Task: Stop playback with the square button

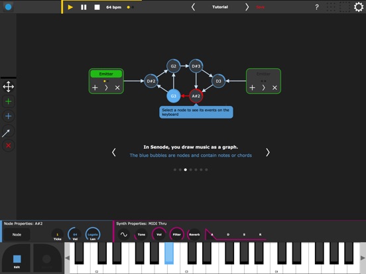Action: click(97, 7)
